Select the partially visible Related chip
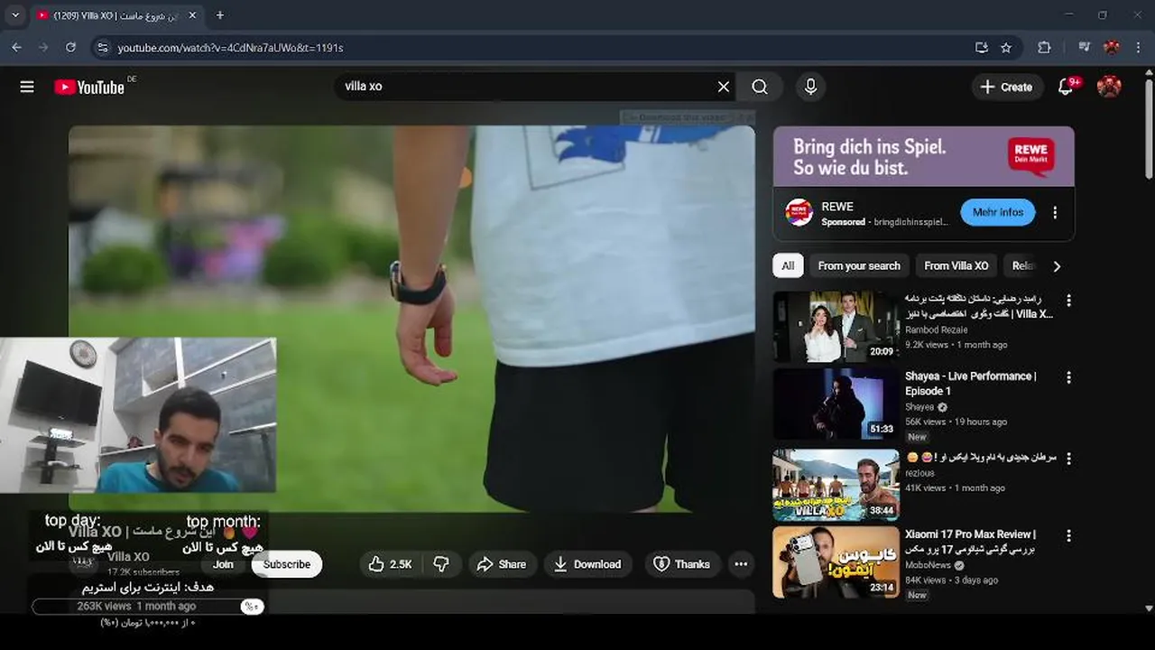This screenshot has width=1155, height=650. pos(1022,265)
